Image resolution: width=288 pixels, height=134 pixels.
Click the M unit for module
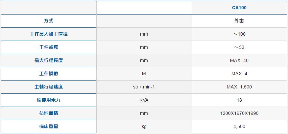click(x=144, y=74)
